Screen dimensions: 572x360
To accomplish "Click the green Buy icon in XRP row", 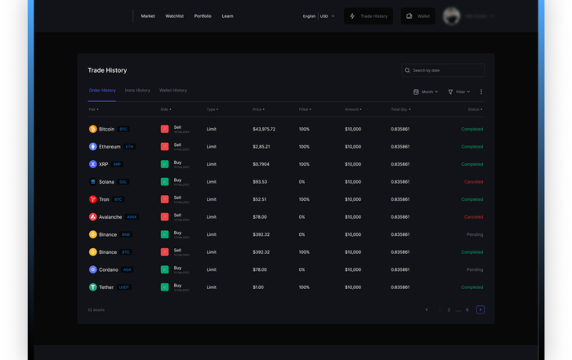I will [164, 164].
